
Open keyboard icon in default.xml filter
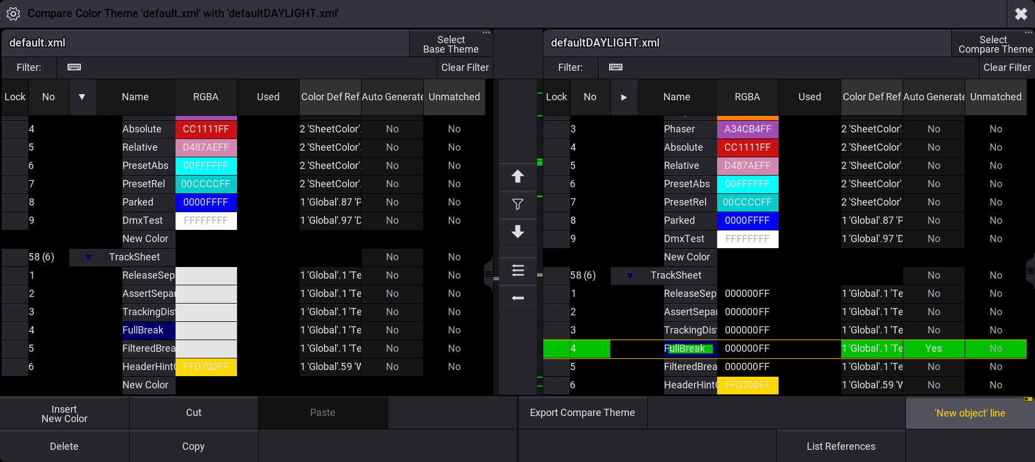tap(74, 67)
